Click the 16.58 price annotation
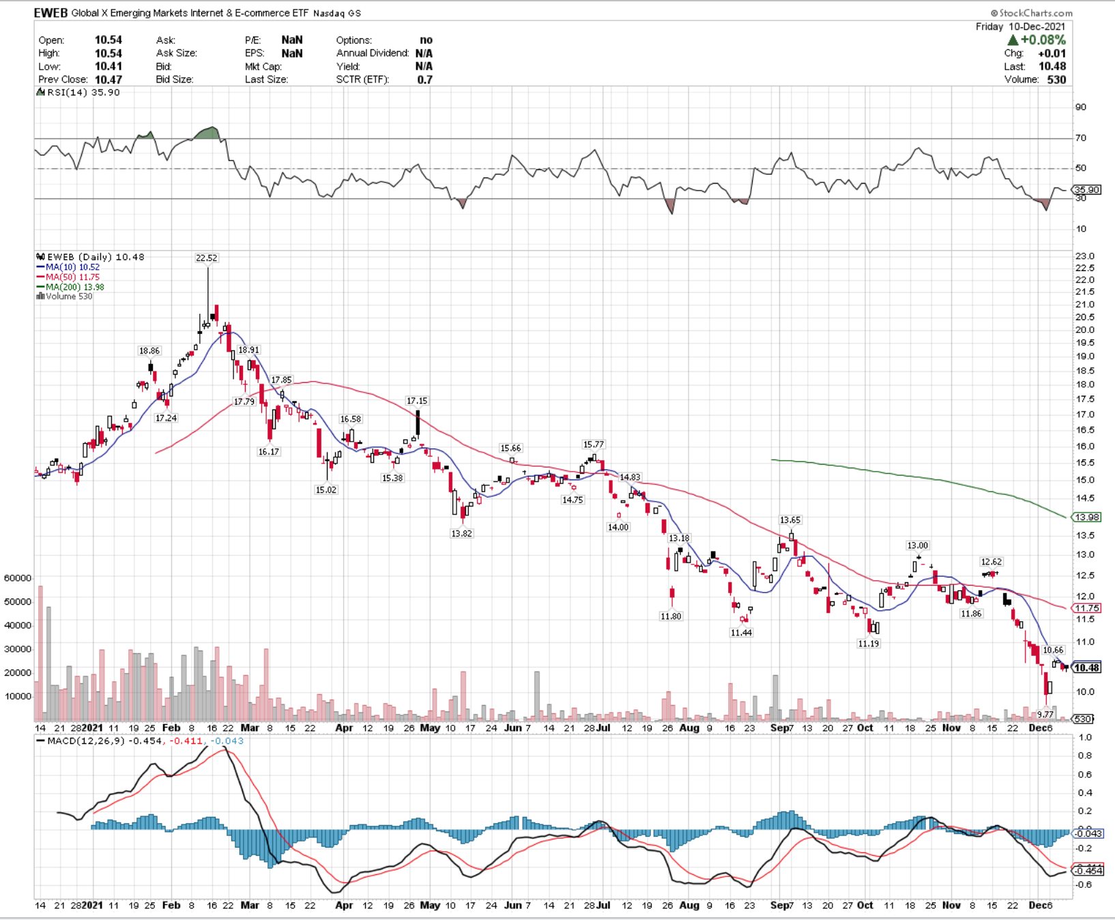The width and height of the screenshot is (1115, 920). (x=351, y=419)
